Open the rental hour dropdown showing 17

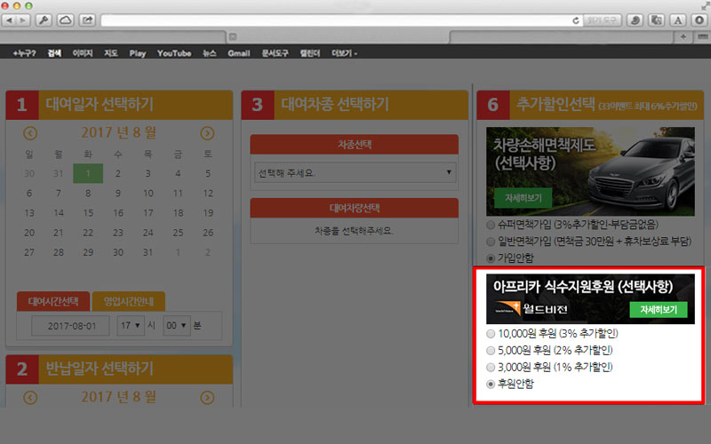129,326
